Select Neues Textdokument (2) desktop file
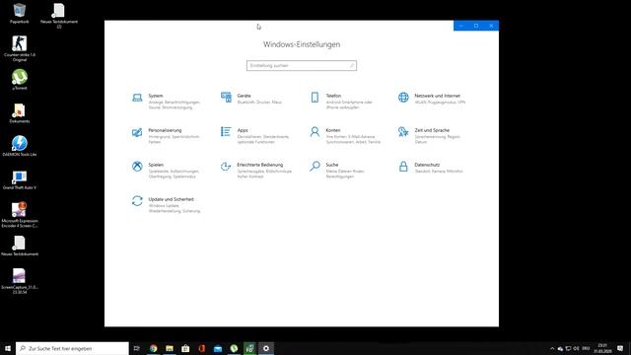Viewport: 631px width, 355px height. [x=59, y=16]
